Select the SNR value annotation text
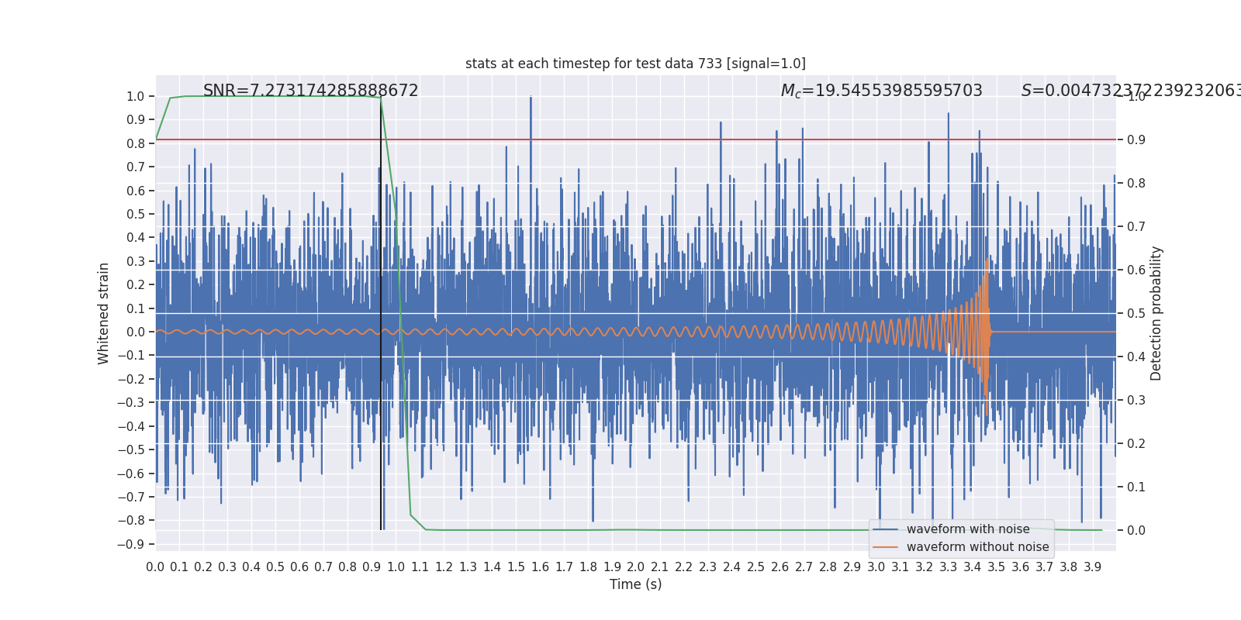Viewport: 1241px width, 620px height. click(310, 91)
